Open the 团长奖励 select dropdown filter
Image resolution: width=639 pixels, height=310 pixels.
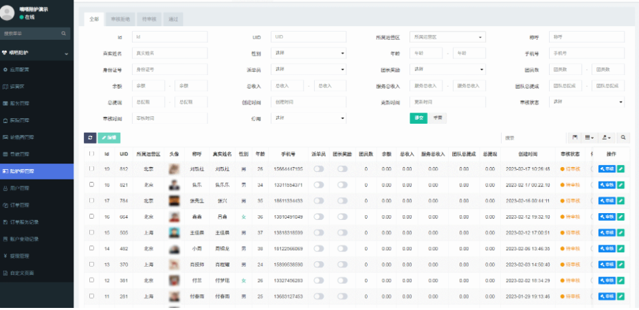pos(447,69)
